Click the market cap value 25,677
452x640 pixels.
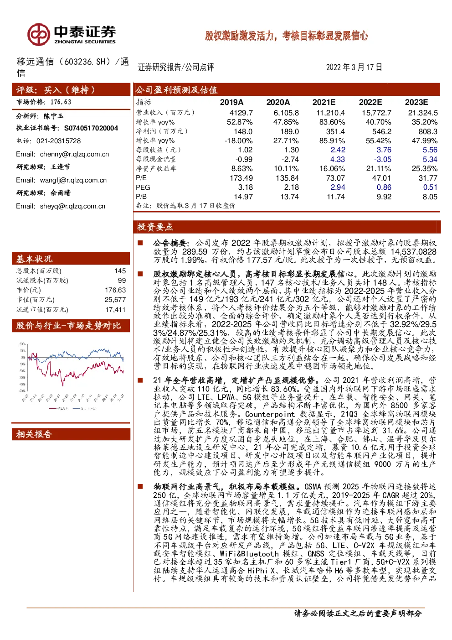point(115,300)
